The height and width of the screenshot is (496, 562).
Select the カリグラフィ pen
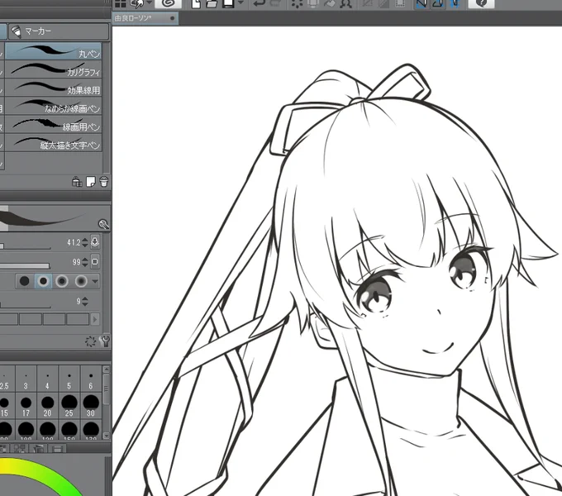tap(54, 69)
